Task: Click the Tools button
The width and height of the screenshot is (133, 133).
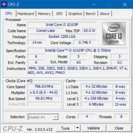Action: [65, 128]
